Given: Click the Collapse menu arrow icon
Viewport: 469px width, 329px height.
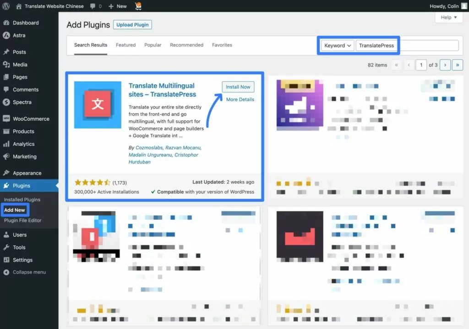Looking at the screenshot, I should click(x=6, y=272).
